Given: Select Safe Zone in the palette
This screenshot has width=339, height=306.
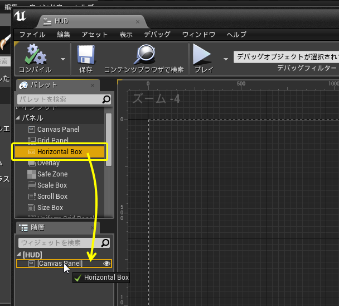Looking at the screenshot, I should click(x=52, y=174).
